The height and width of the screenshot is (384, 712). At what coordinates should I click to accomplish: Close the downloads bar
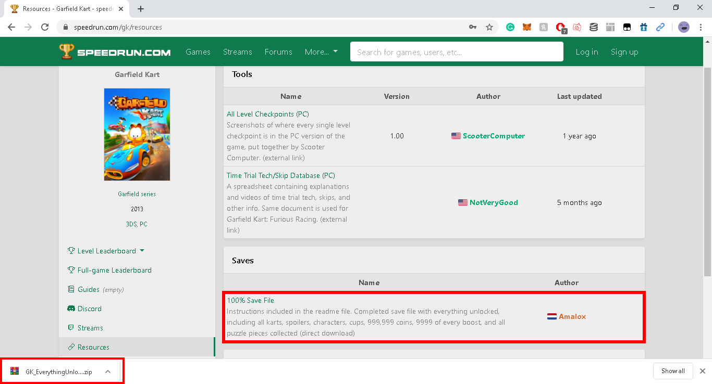[703, 371]
